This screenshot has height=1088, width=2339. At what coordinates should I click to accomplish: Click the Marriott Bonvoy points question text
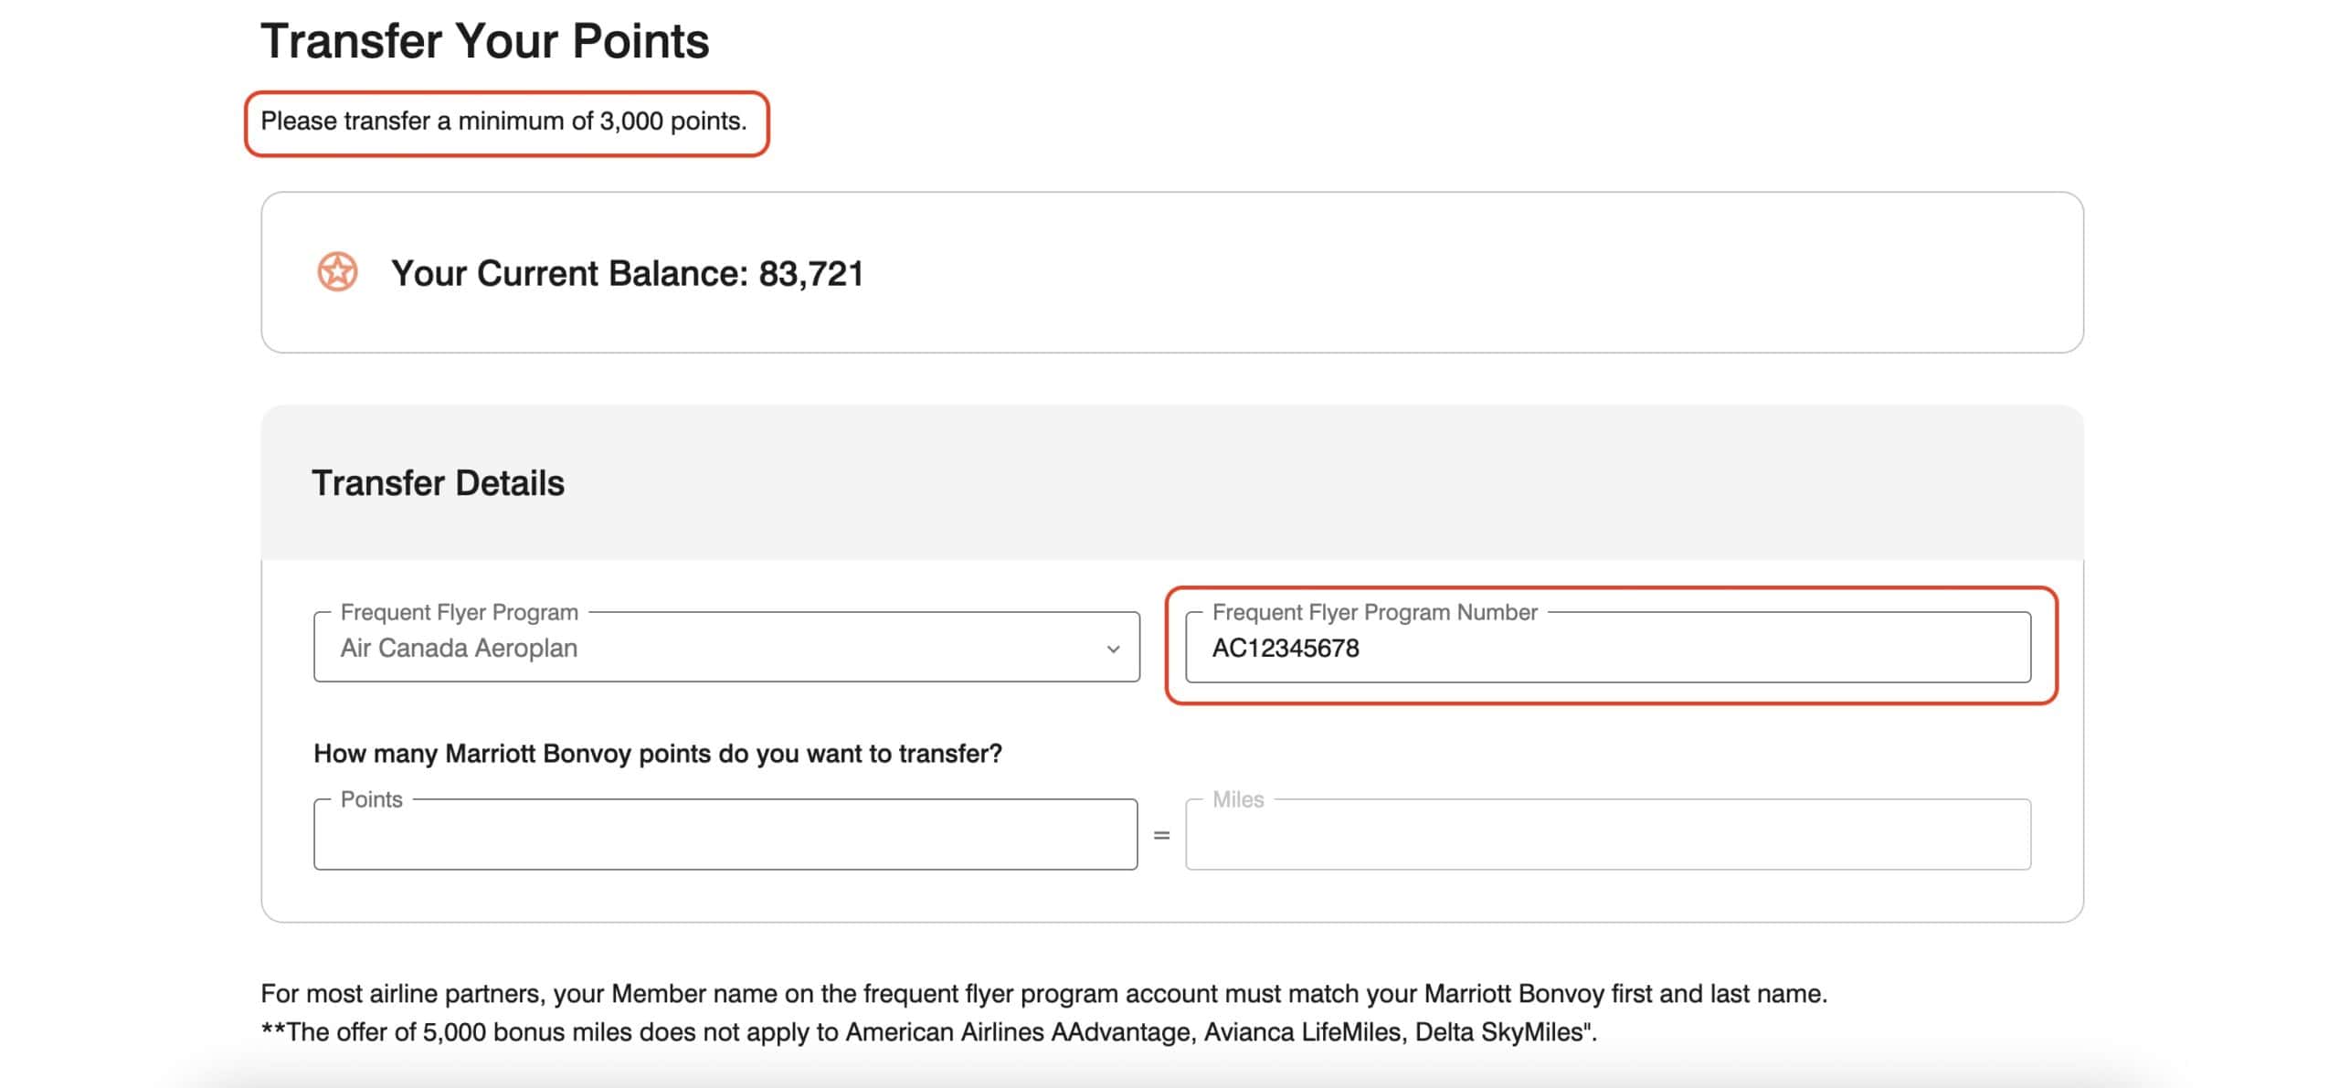[x=657, y=754]
